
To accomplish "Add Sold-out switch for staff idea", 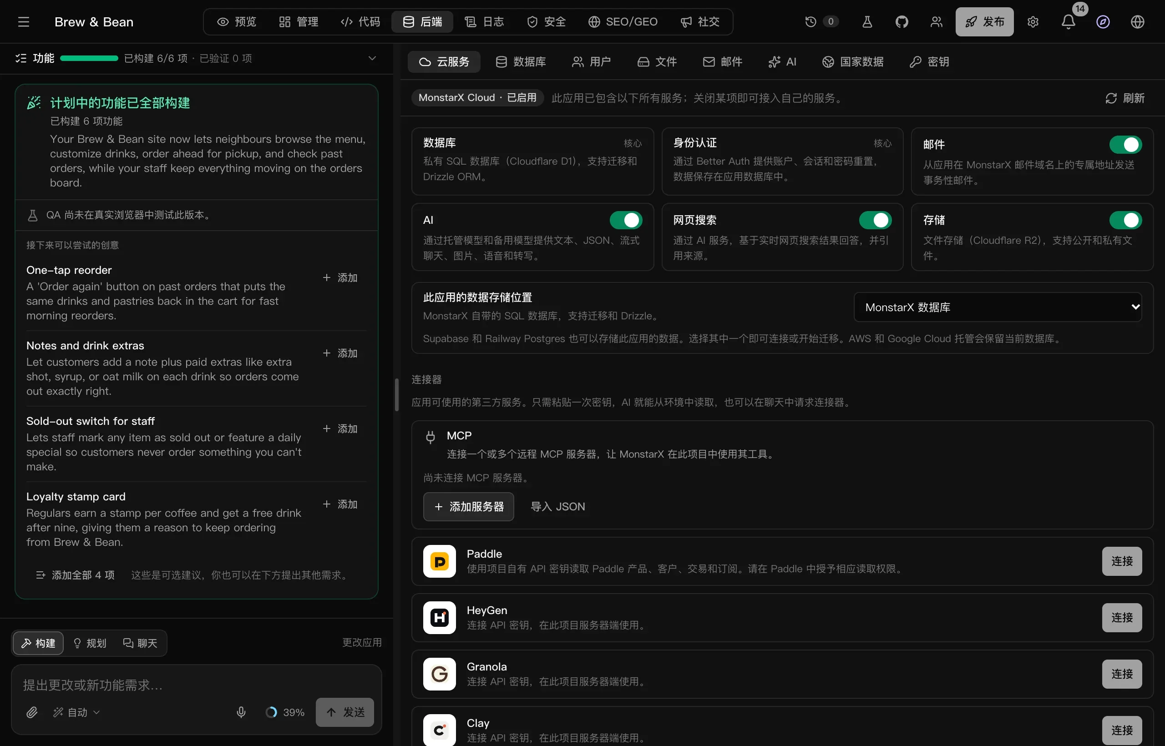I will pos(340,428).
